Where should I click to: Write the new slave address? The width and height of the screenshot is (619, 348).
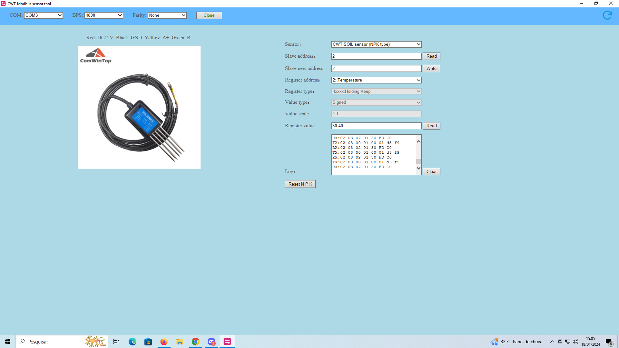pyautogui.click(x=431, y=68)
